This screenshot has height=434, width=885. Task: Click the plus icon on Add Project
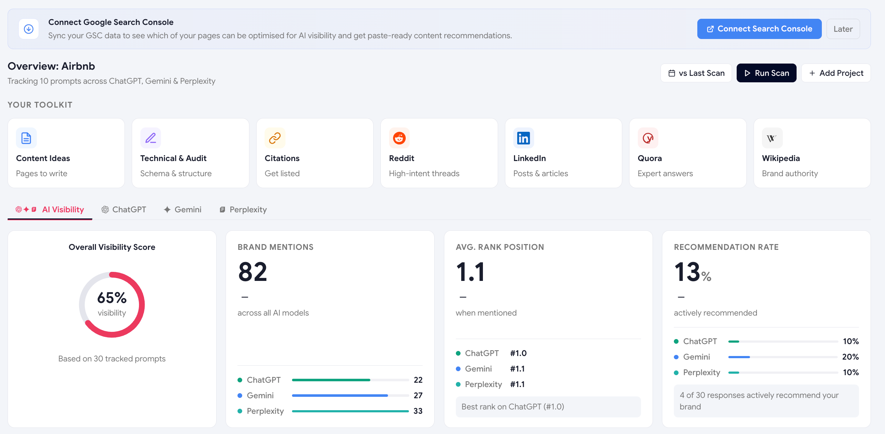tap(812, 73)
